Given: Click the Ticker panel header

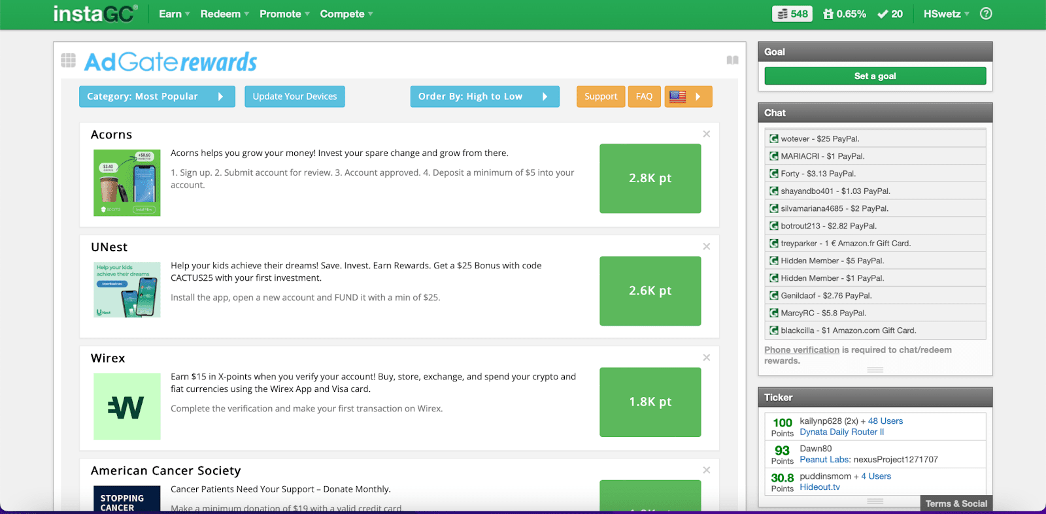Looking at the screenshot, I should click(875, 397).
